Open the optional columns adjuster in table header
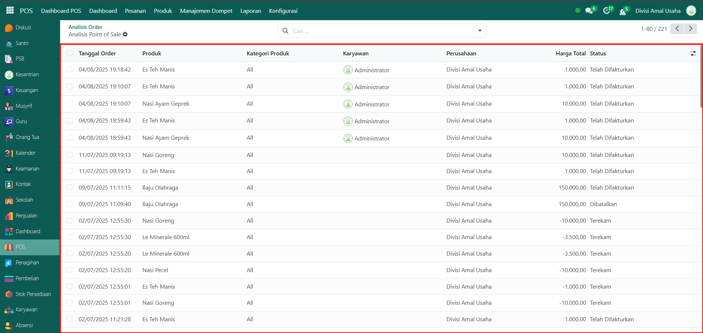 [x=693, y=54]
